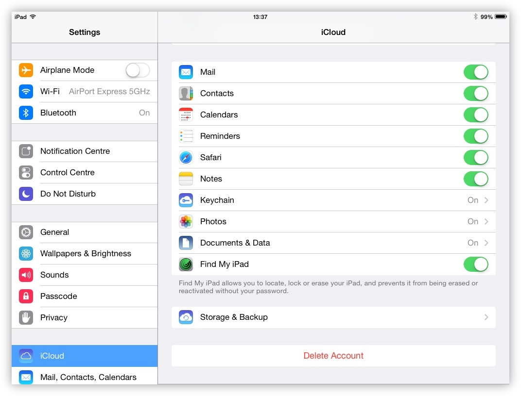This screenshot has width=521, height=396.
Task: Tap the Delete Account button
Action: [x=333, y=355]
